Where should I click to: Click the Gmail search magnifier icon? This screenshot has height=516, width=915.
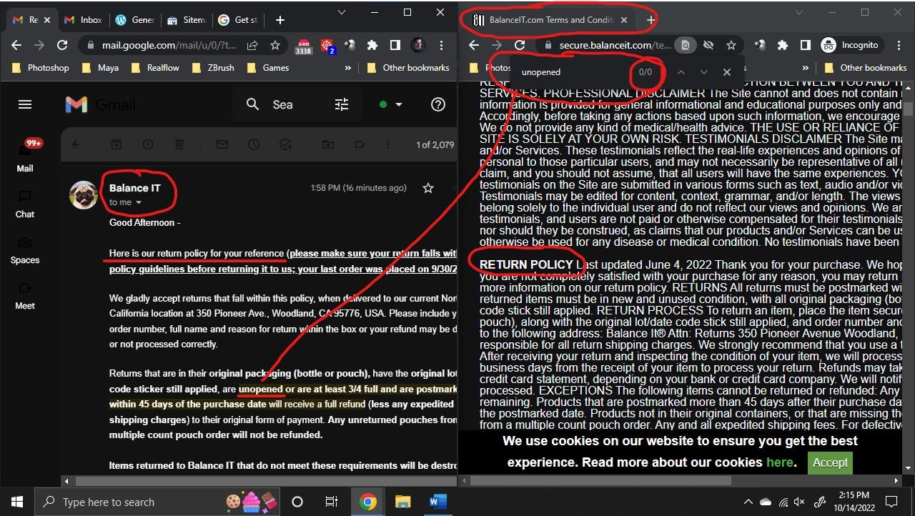coord(252,104)
